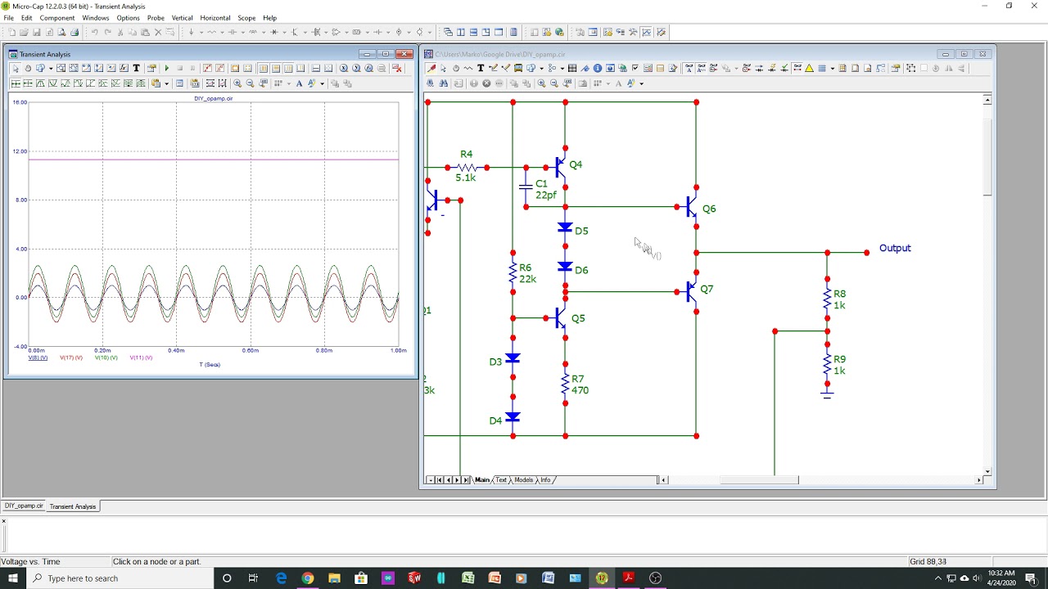Image resolution: width=1048 pixels, height=589 pixels.
Task: Click the green Run arrow in Transient Analysis
Action: [x=167, y=68]
